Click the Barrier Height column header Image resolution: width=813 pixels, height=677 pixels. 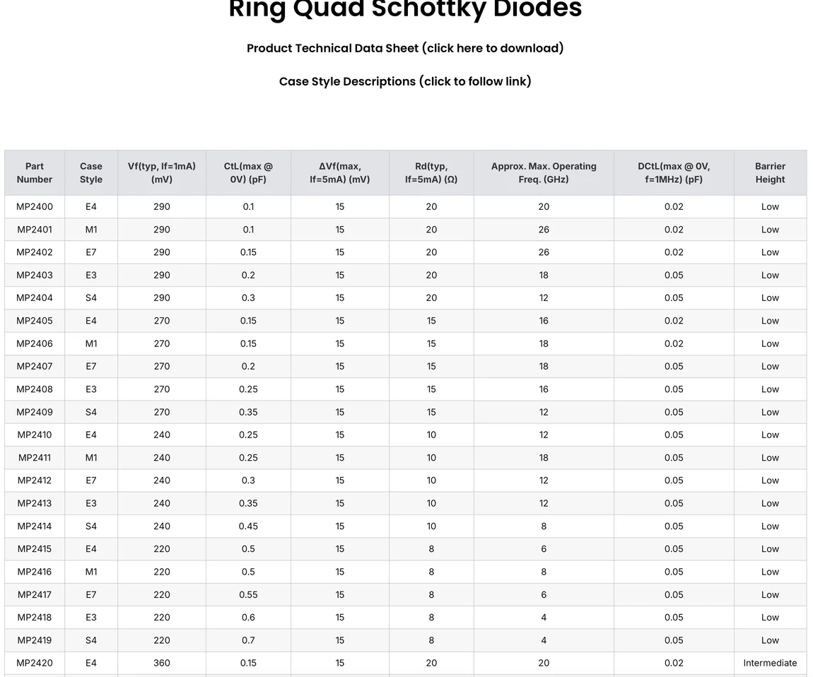[x=770, y=172]
